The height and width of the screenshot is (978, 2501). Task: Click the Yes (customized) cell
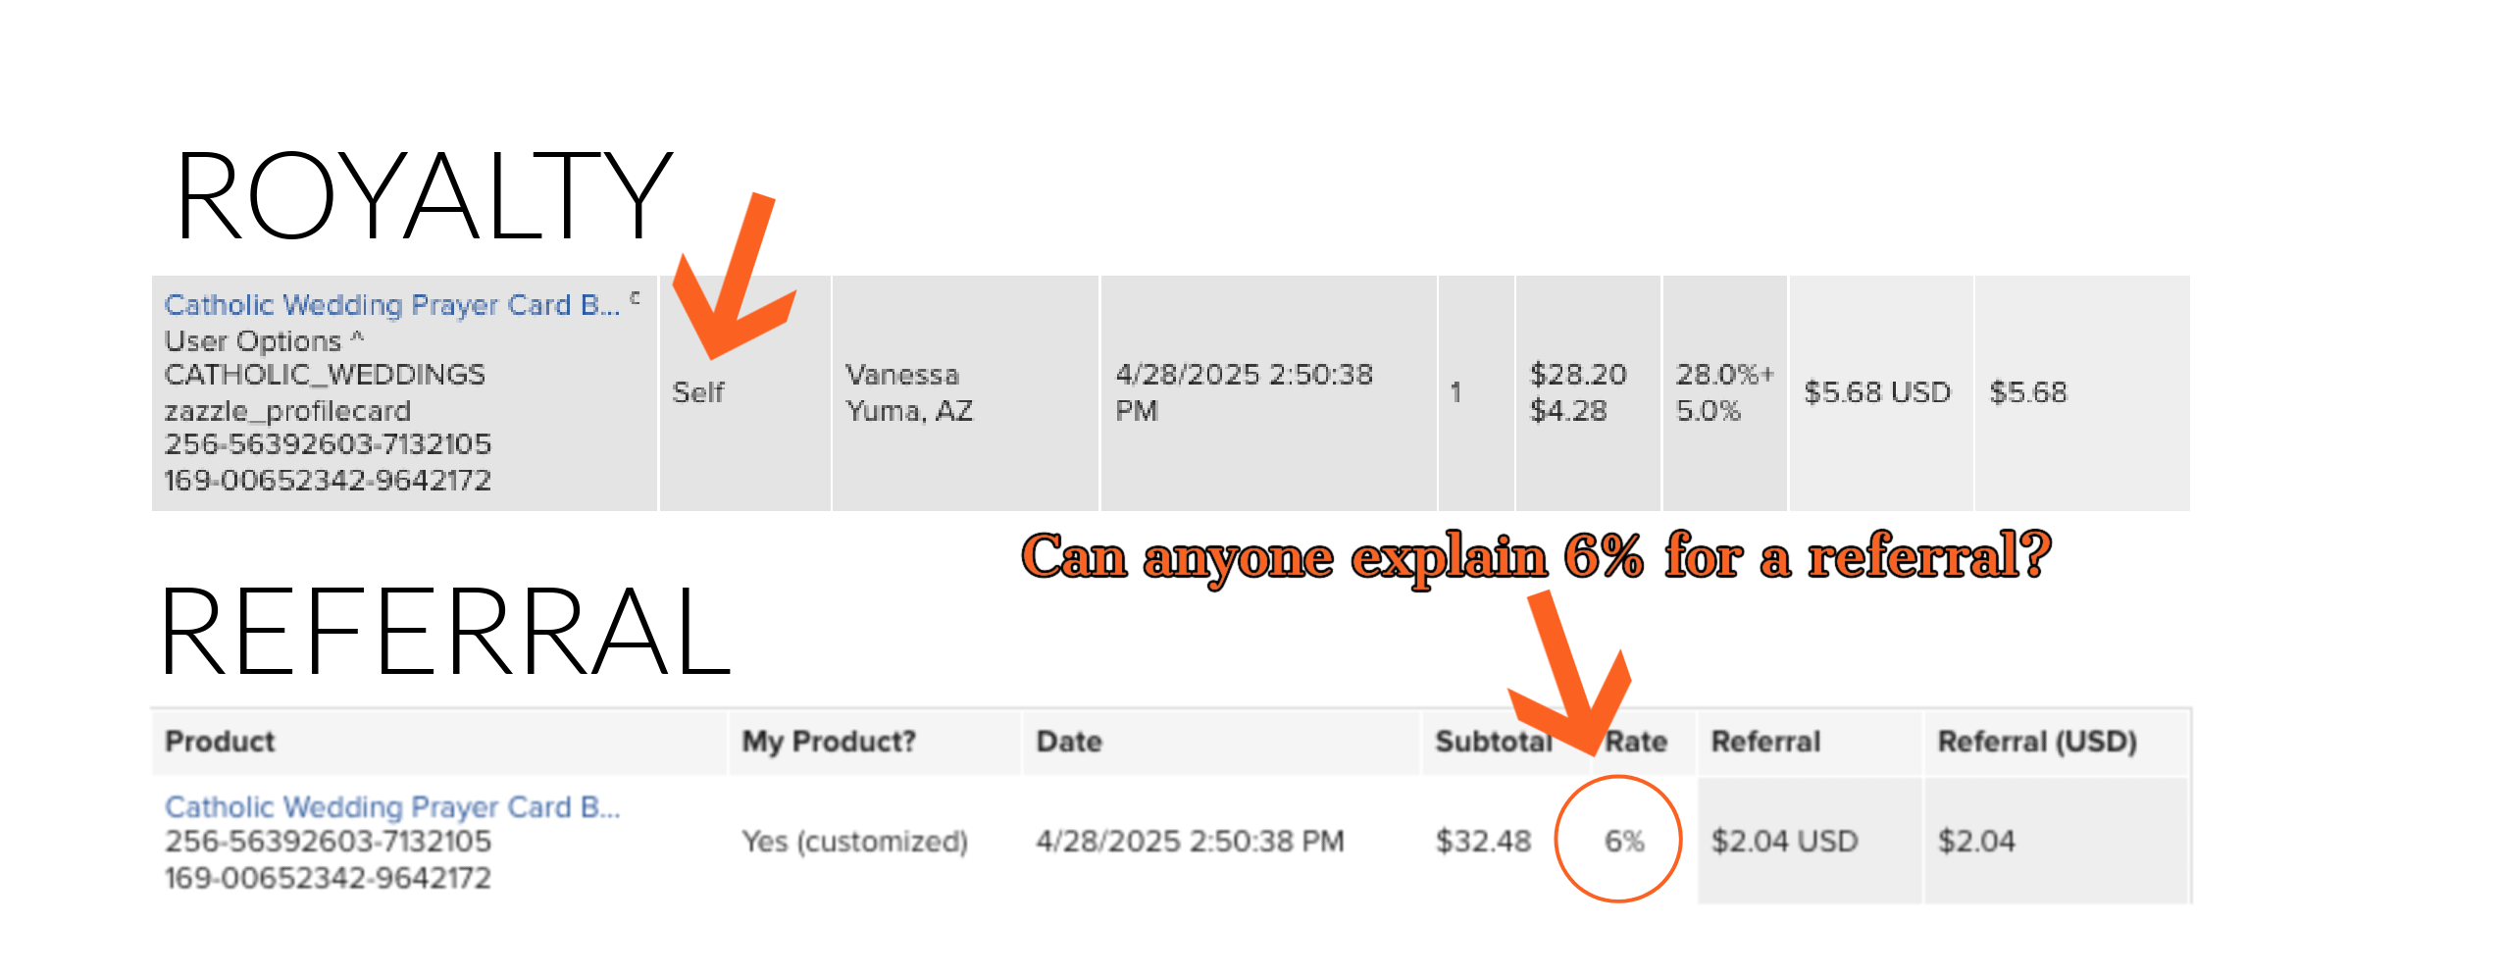[x=854, y=841]
